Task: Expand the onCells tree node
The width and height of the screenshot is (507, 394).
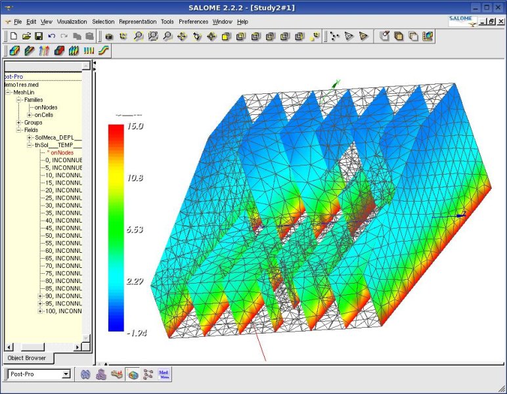Action: click(x=30, y=115)
